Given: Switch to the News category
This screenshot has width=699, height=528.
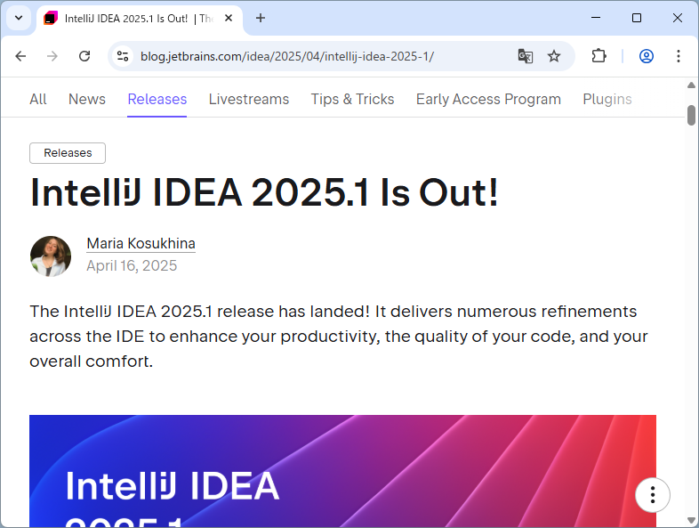Looking at the screenshot, I should pyautogui.click(x=87, y=99).
